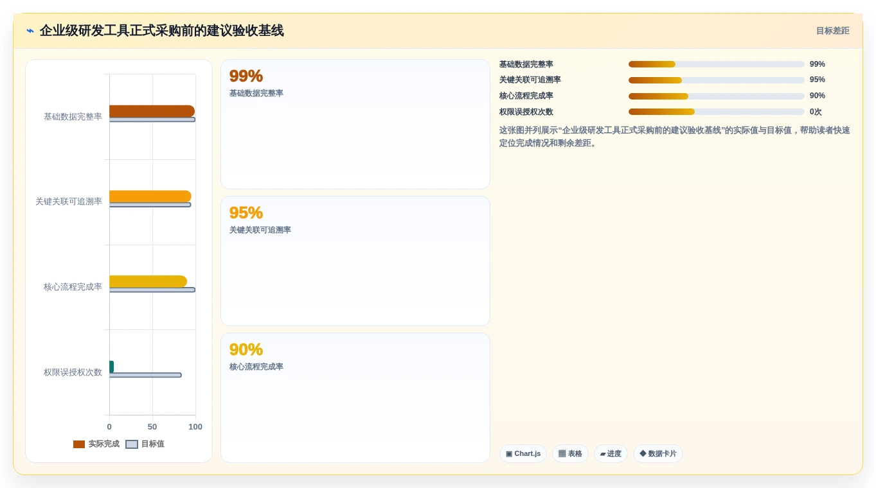Click the page title 企业级研发工具正式采购前的建议验收基线

[x=161, y=31]
